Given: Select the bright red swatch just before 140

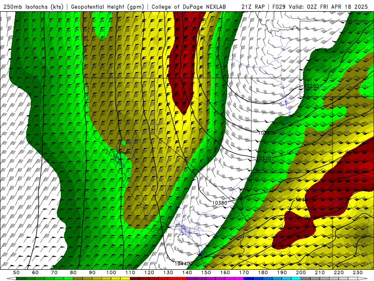Looking at the screenshot, I should 182,279.
